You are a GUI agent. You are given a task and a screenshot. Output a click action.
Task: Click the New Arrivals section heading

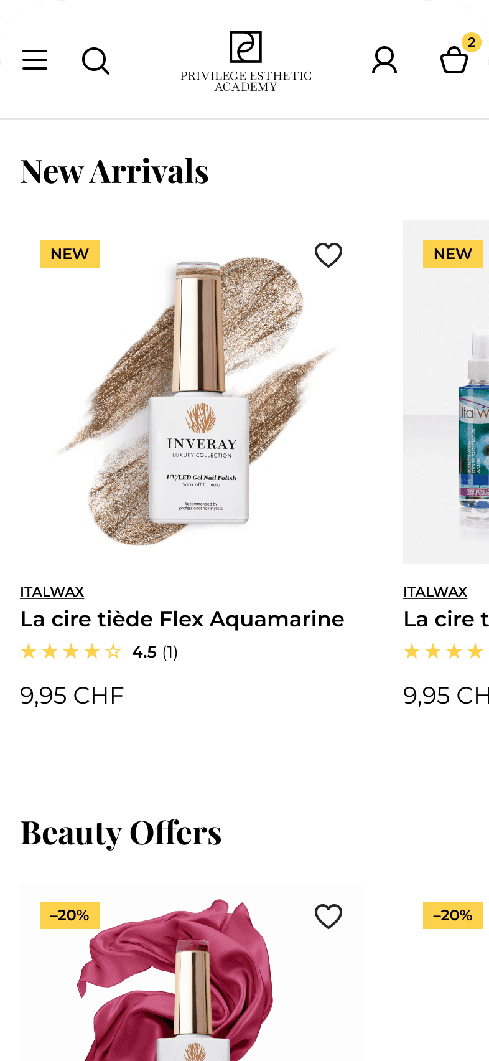pyautogui.click(x=114, y=171)
